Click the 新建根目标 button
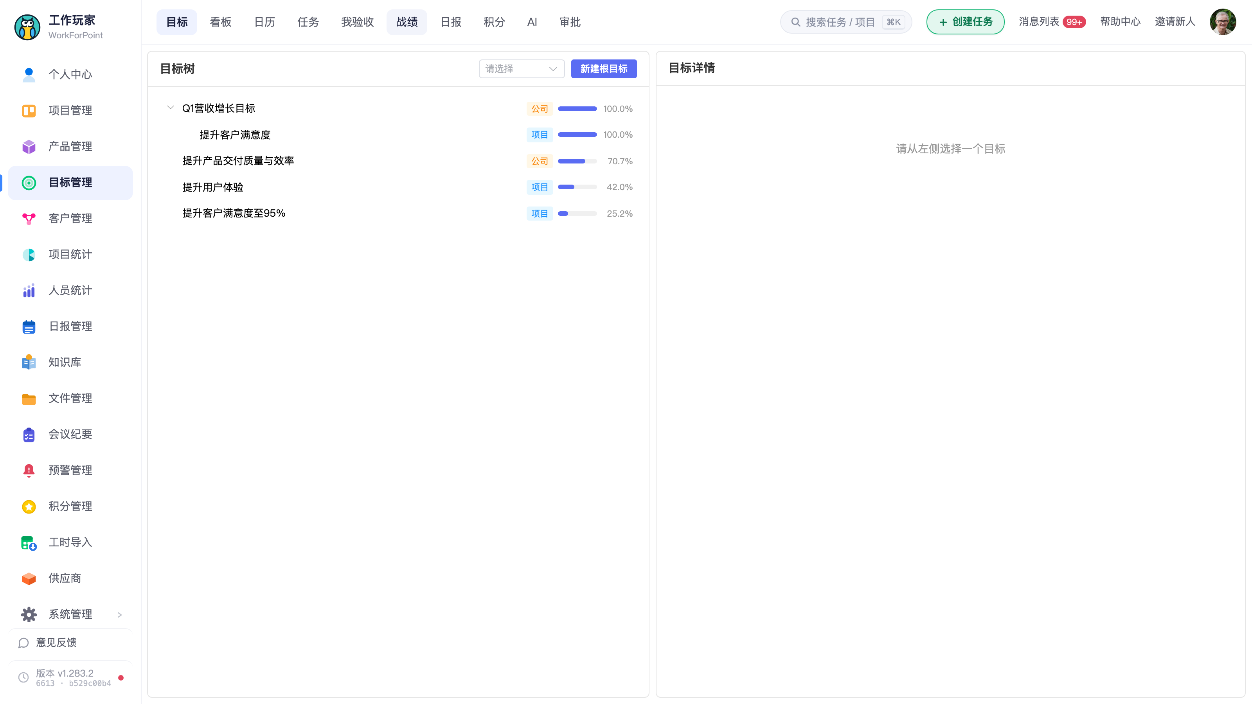This screenshot has height=704, width=1252. [x=604, y=68]
